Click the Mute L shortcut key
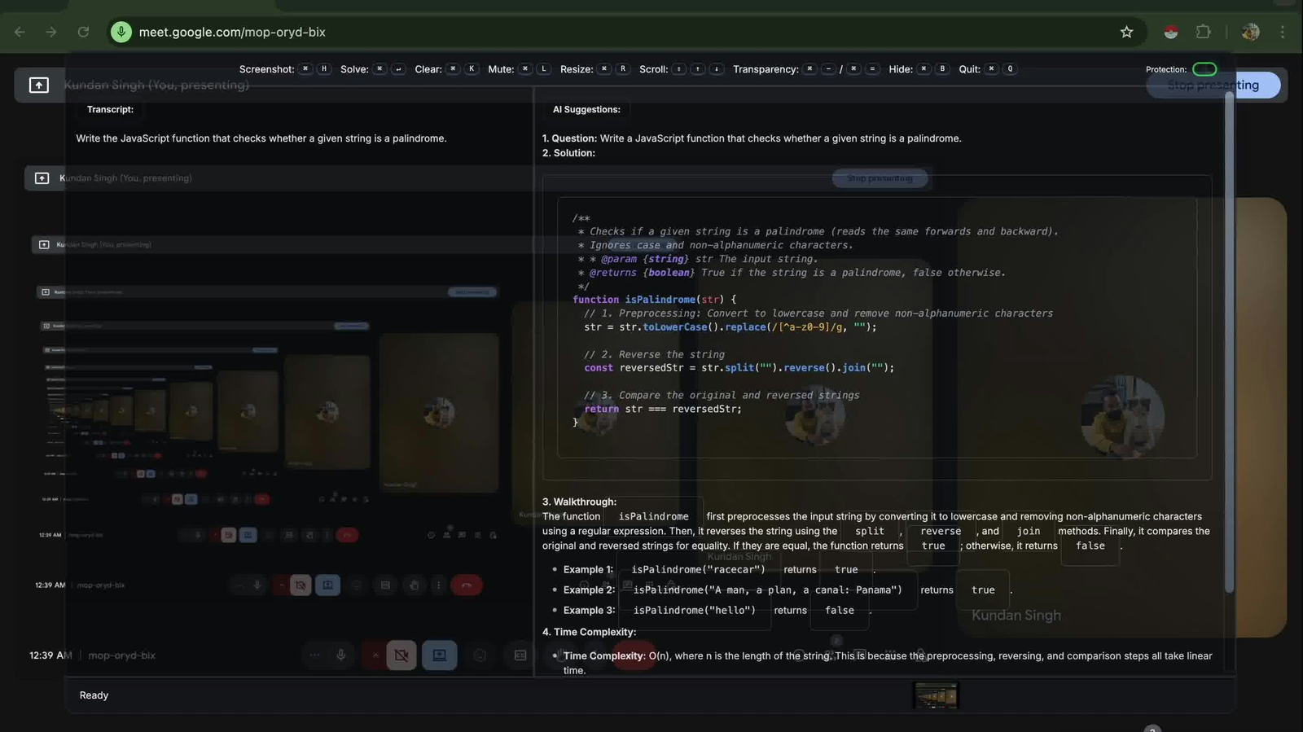Viewport: 1303px width, 732px height. (x=544, y=69)
